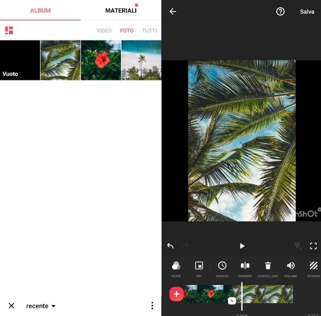The width and height of the screenshot is (321, 316).
Task: Filter media by FOTO
Action: tap(127, 30)
